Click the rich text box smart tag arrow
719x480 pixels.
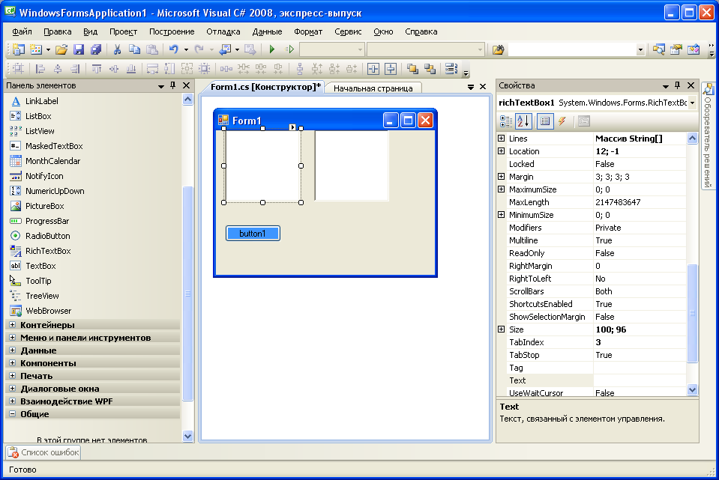292,127
